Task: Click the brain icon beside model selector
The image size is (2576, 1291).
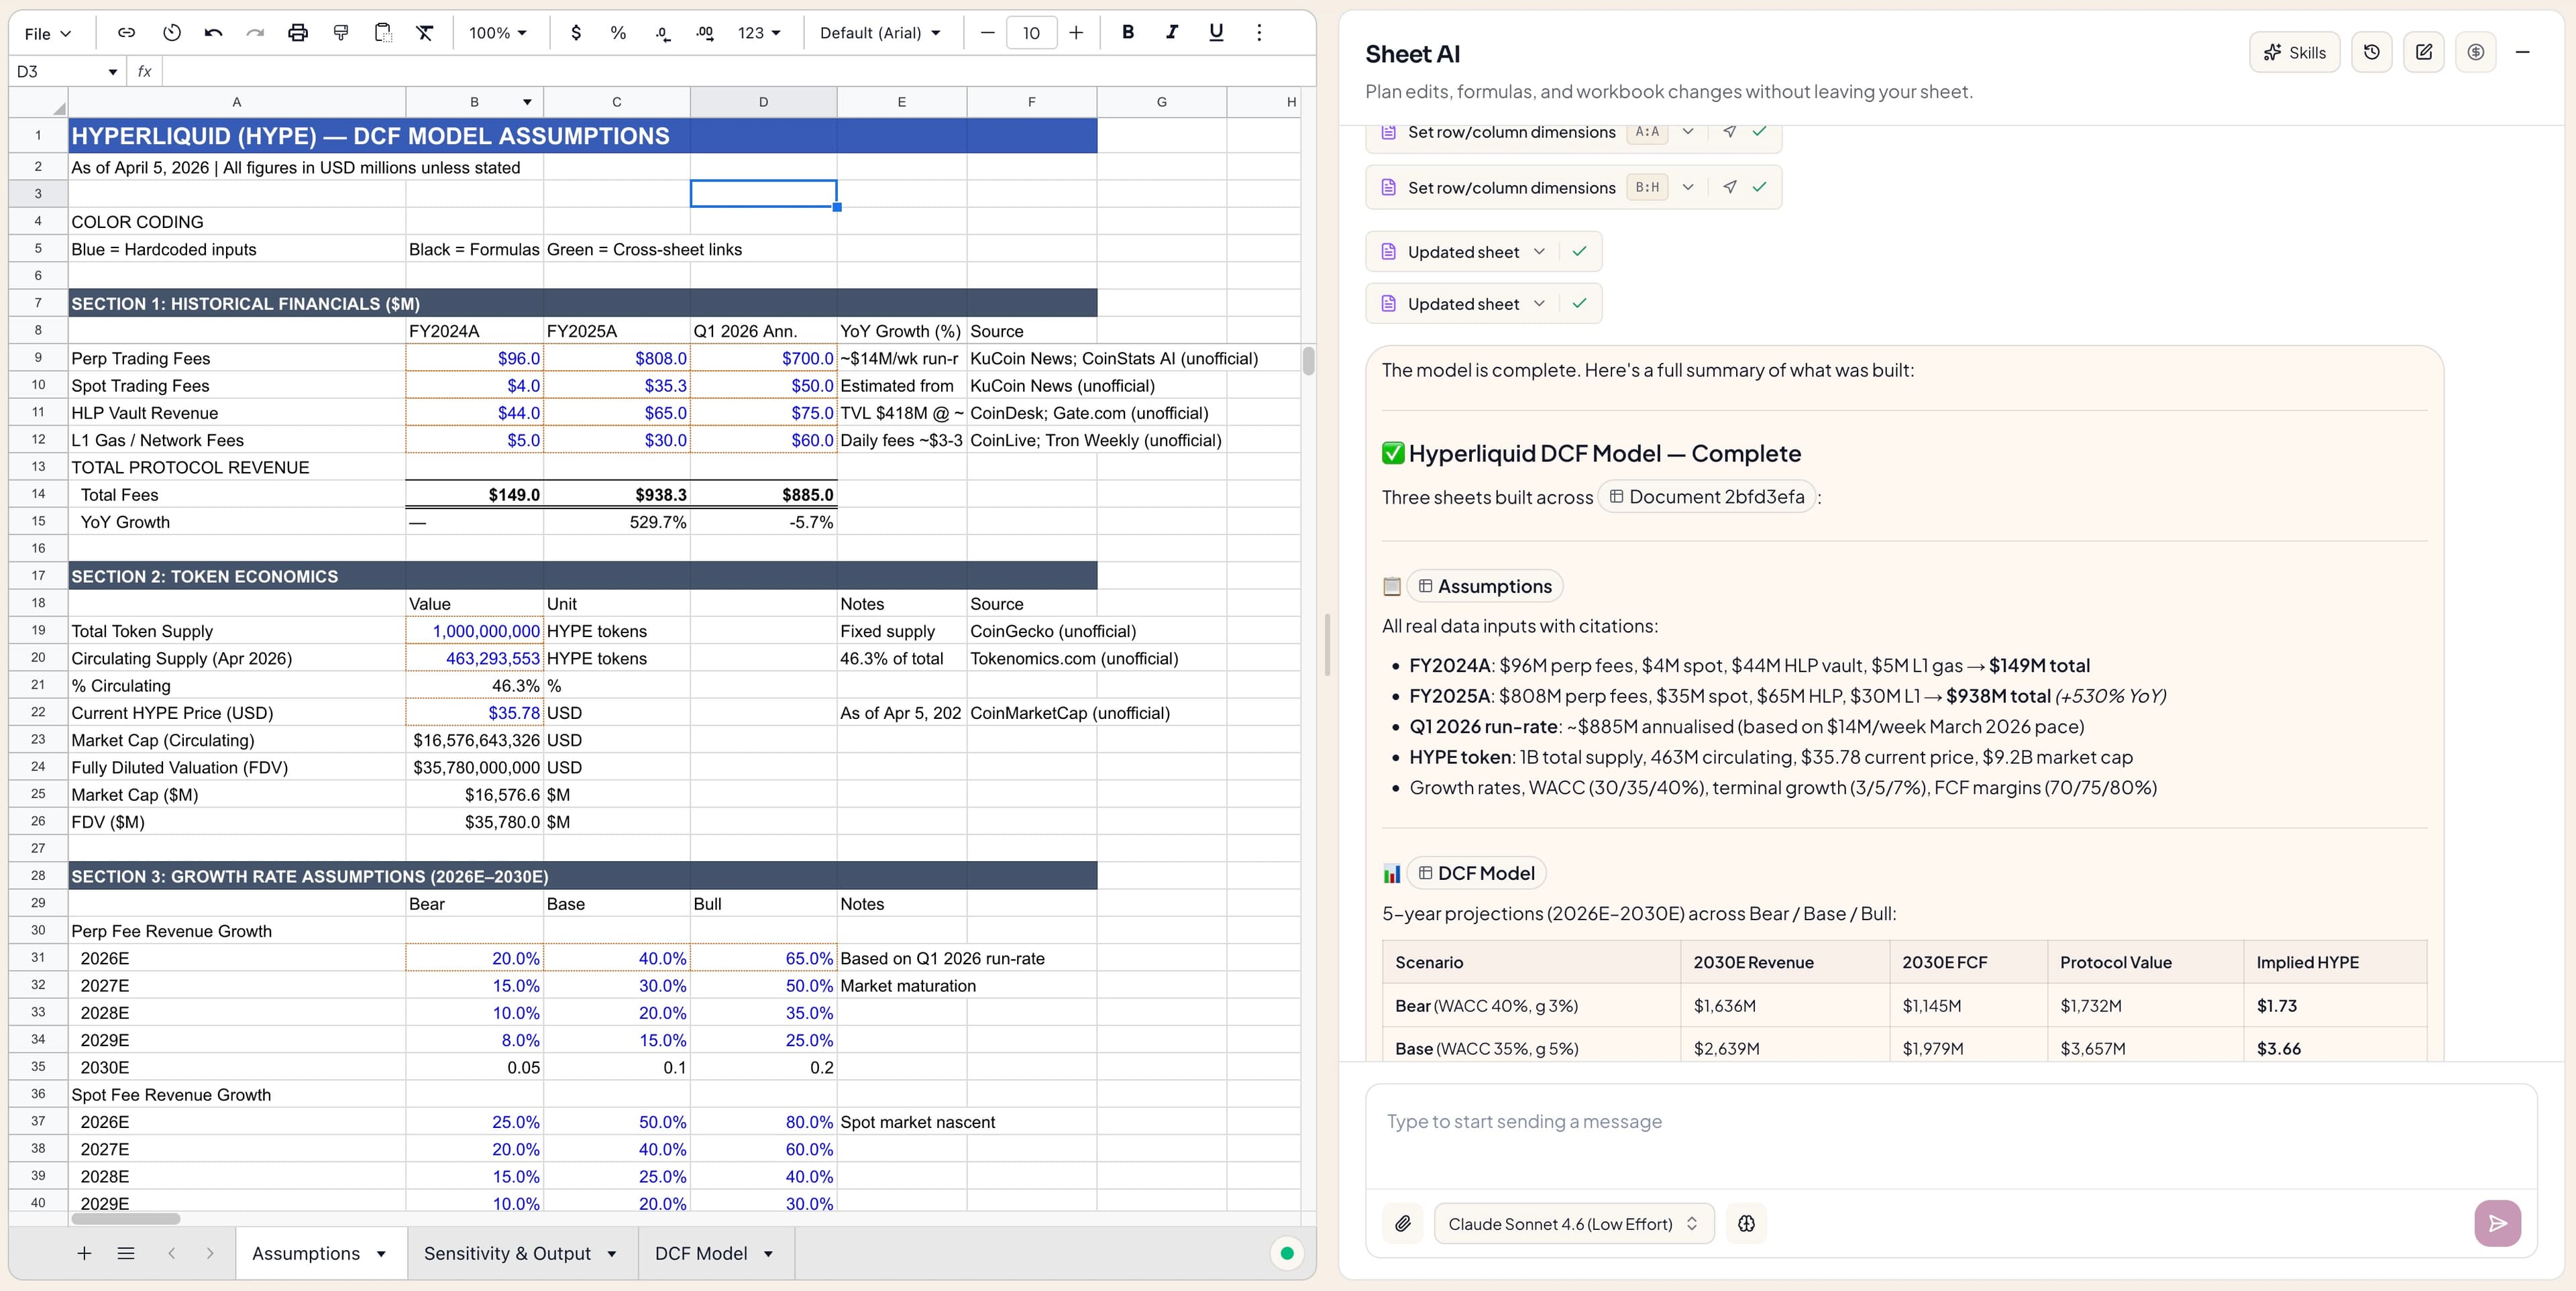Action: tap(1746, 1223)
